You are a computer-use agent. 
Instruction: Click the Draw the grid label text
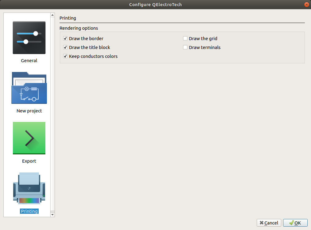[x=203, y=38]
